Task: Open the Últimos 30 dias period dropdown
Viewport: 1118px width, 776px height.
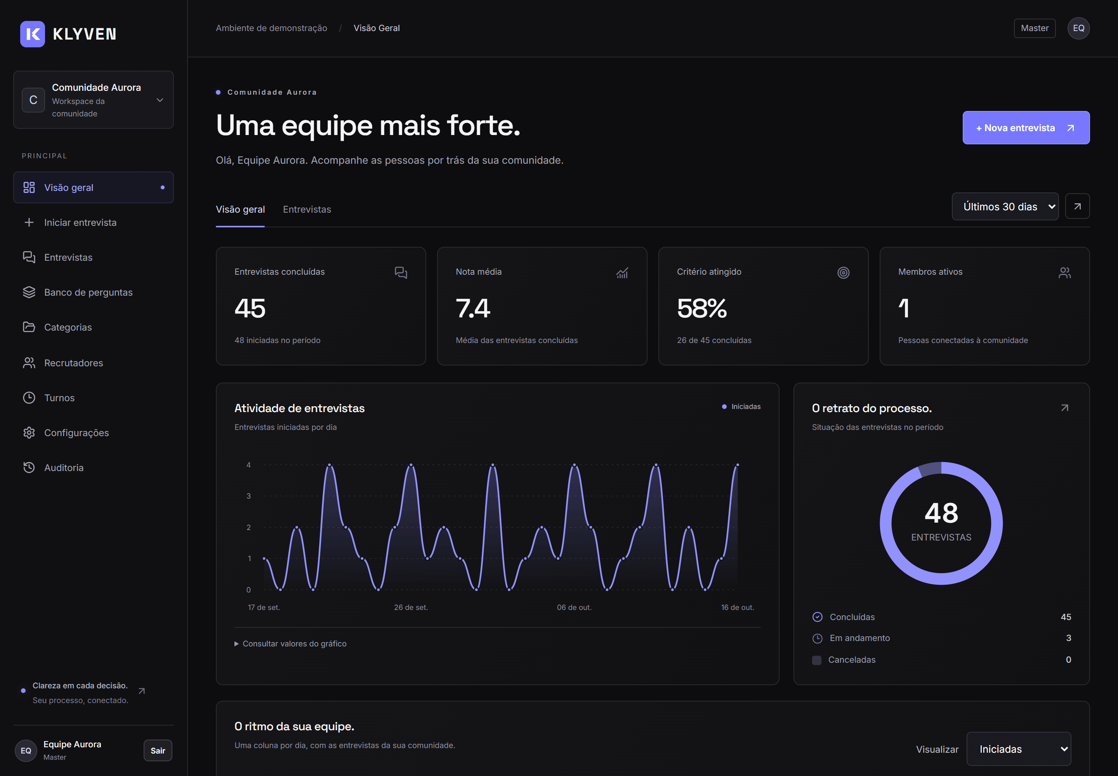Action: tap(1005, 207)
